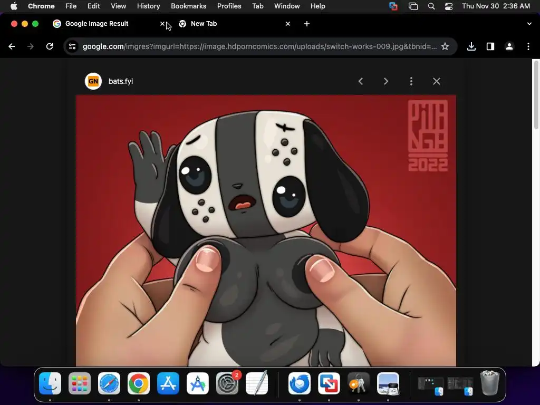Open the File menu
The width and height of the screenshot is (540, 405).
click(x=71, y=6)
